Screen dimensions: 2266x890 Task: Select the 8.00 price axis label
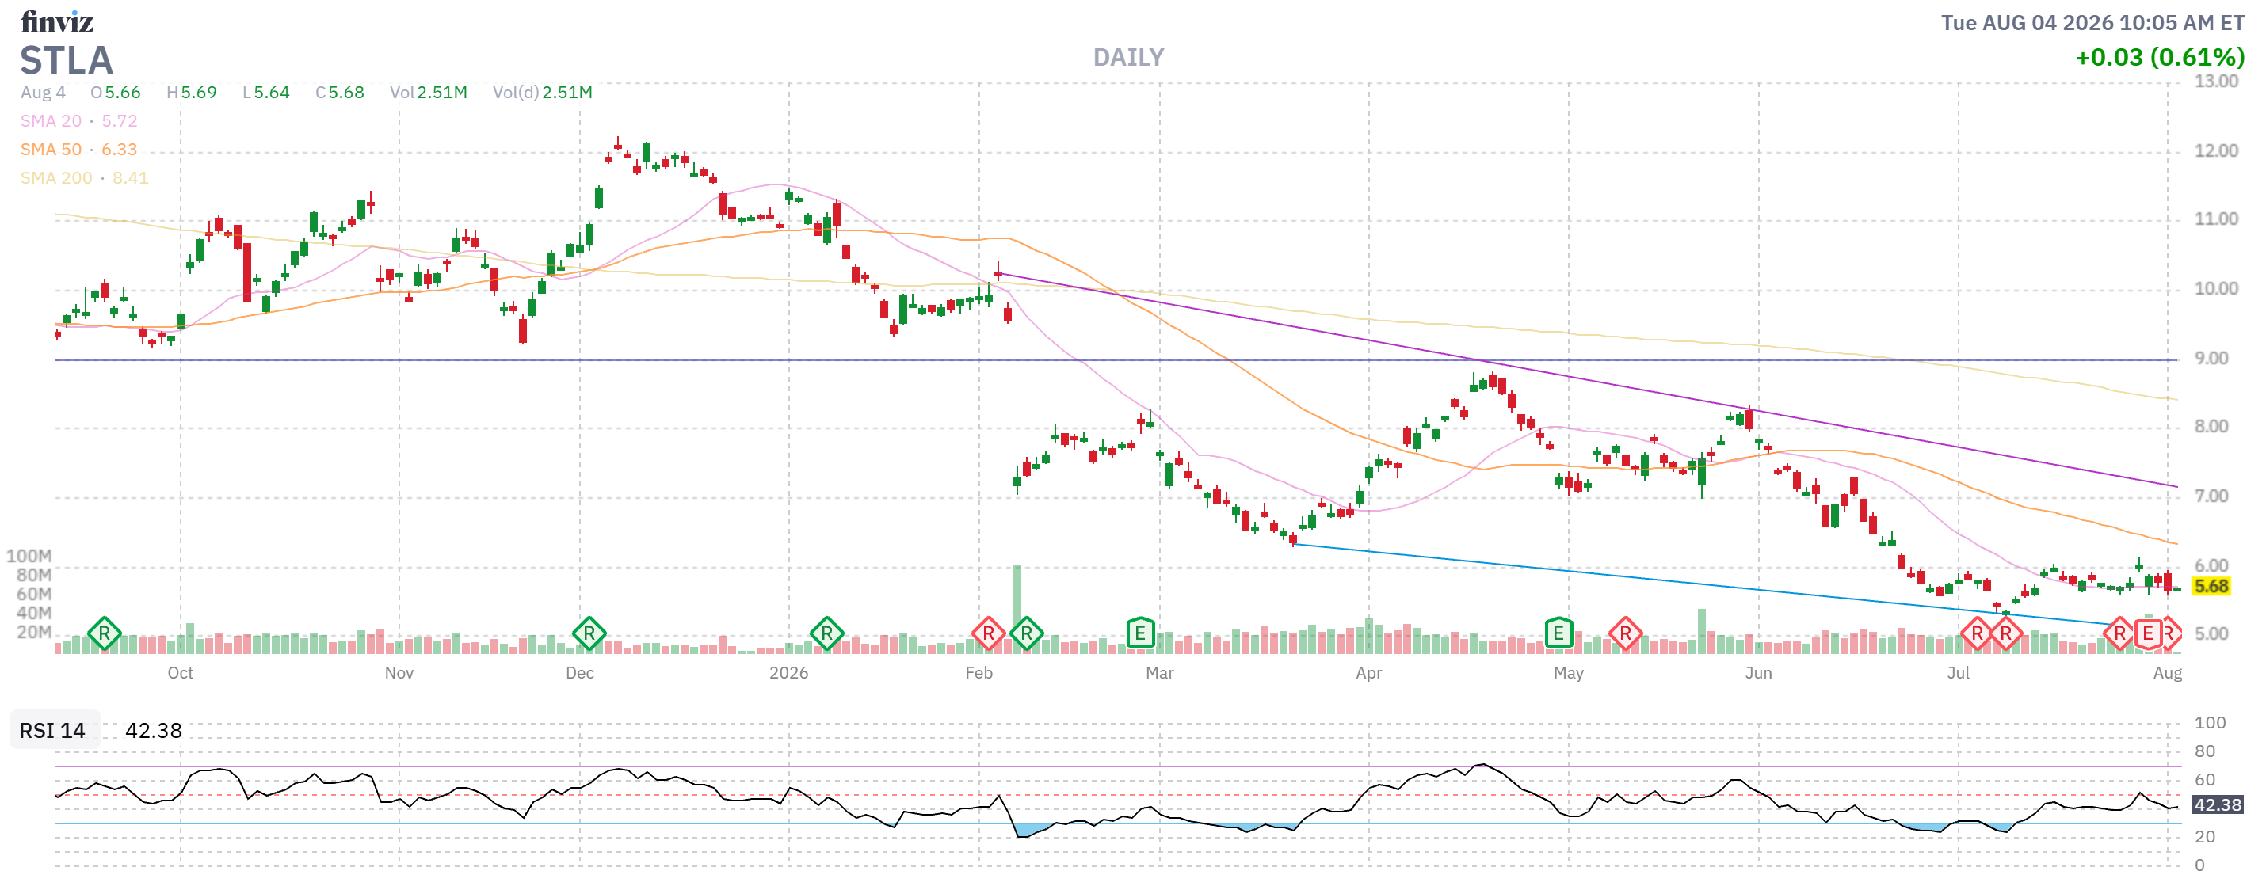coord(2211,427)
